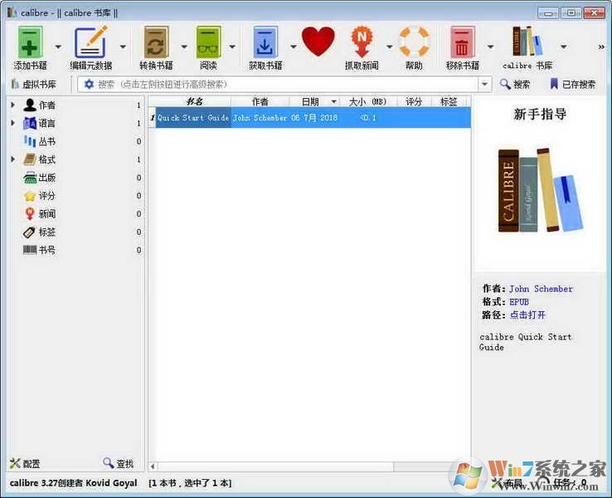This screenshot has height=498, width=612.
Task: Click the EPUB format link
Action: (519, 302)
